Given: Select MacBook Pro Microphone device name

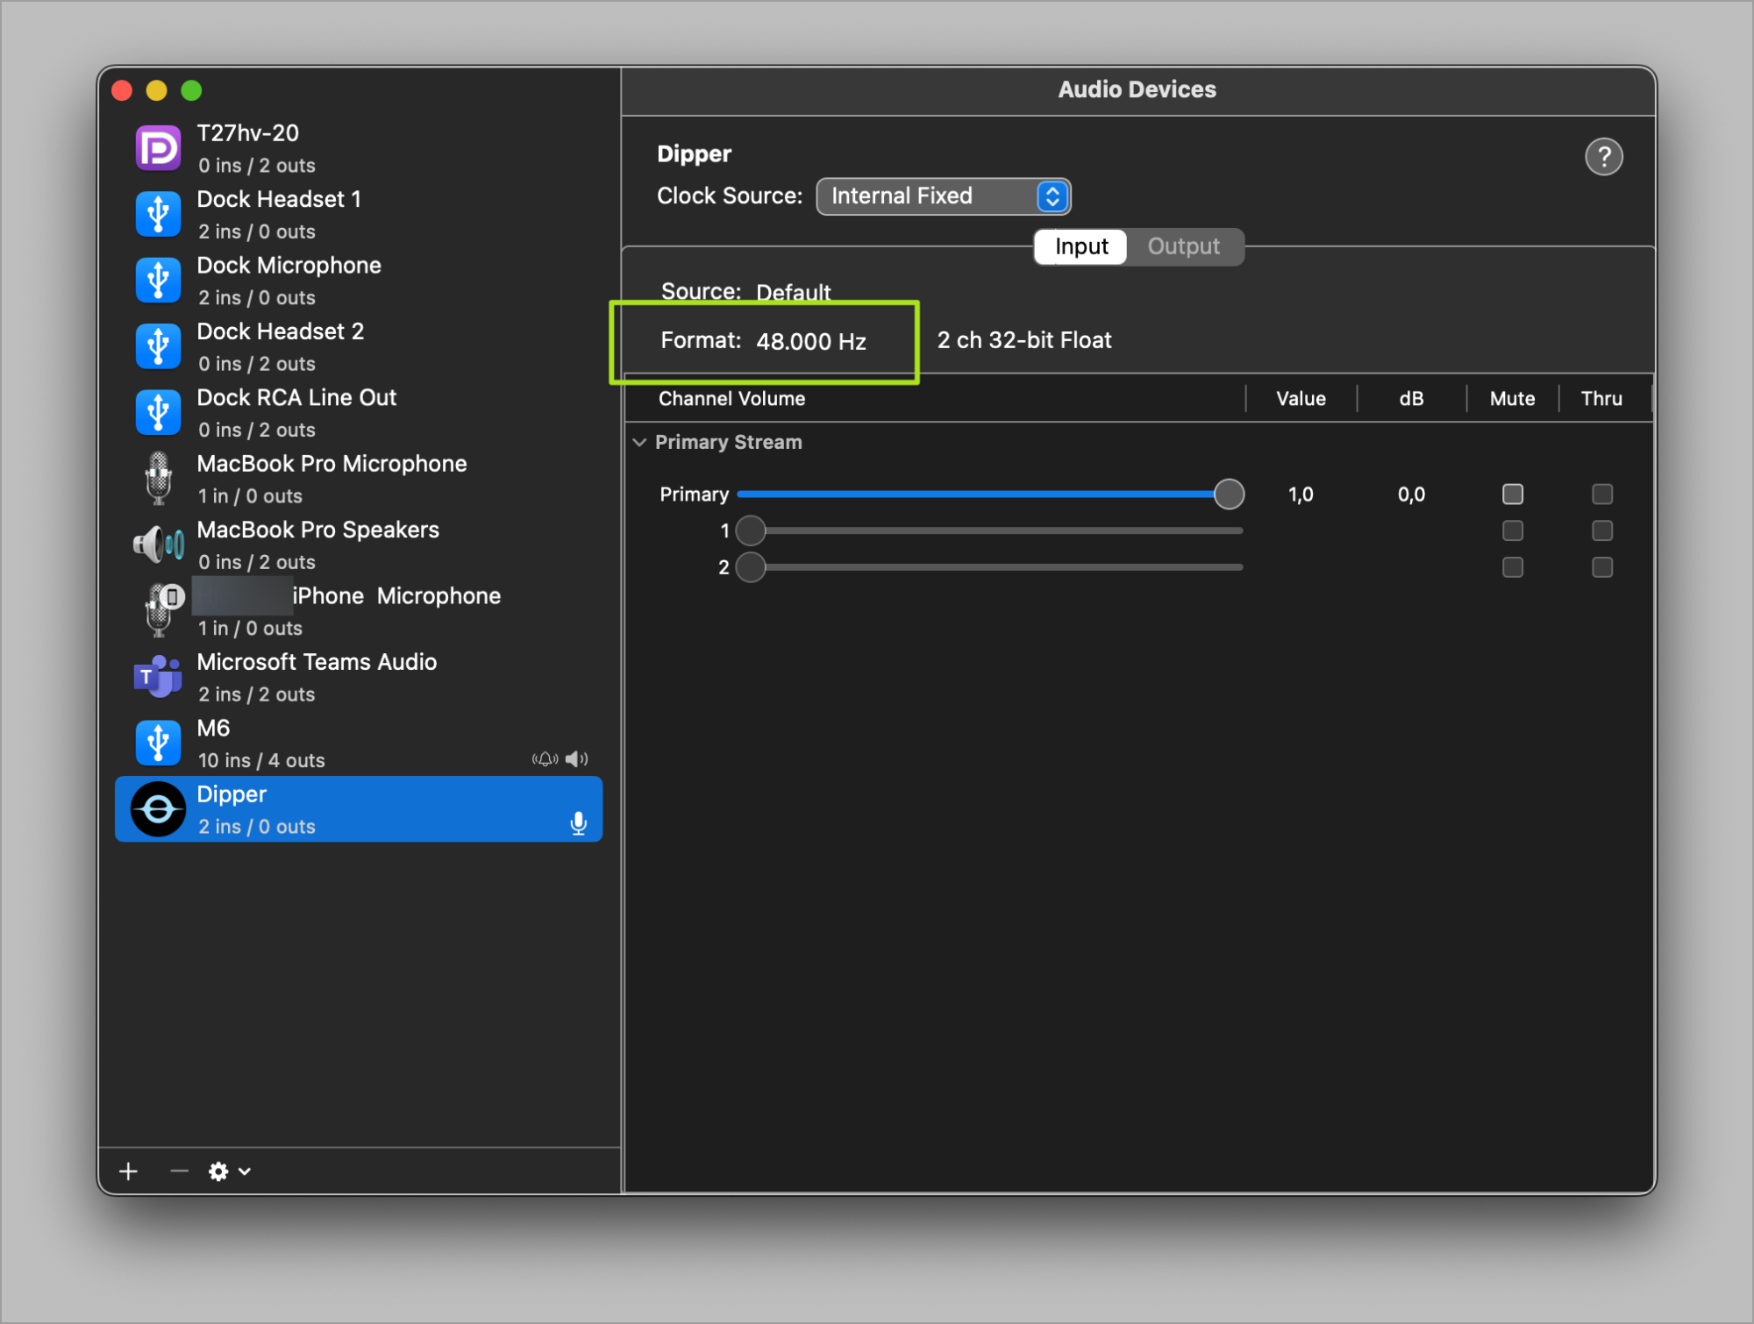Looking at the screenshot, I should [332, 464].
